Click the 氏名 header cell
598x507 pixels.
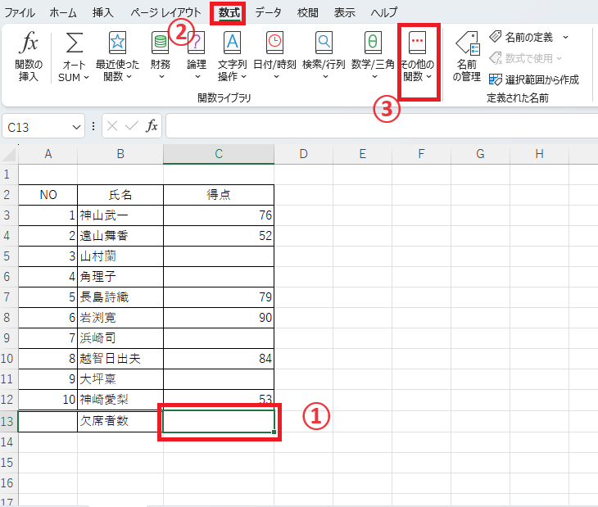[120, 195]
